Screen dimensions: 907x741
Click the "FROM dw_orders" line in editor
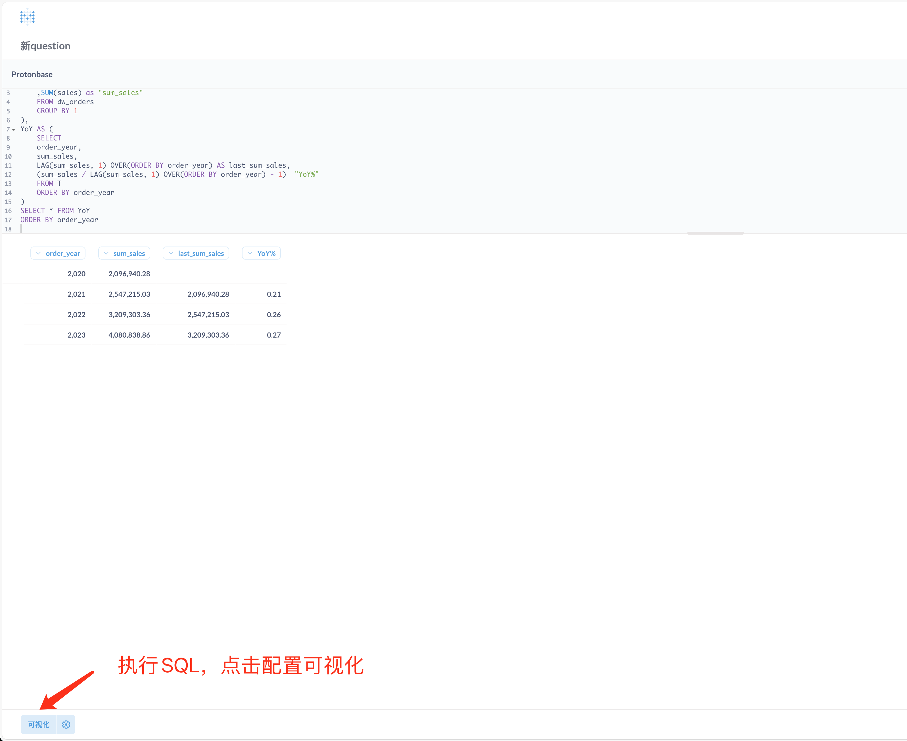click(x=65, y=102)
